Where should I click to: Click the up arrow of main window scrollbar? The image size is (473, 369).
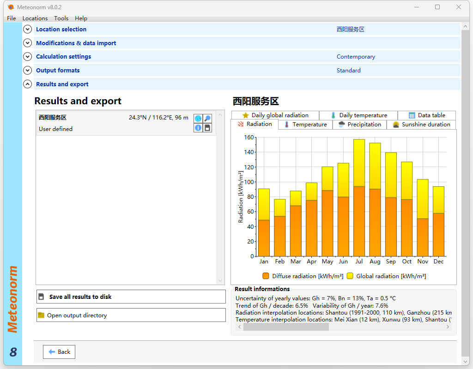coord(465,27)
